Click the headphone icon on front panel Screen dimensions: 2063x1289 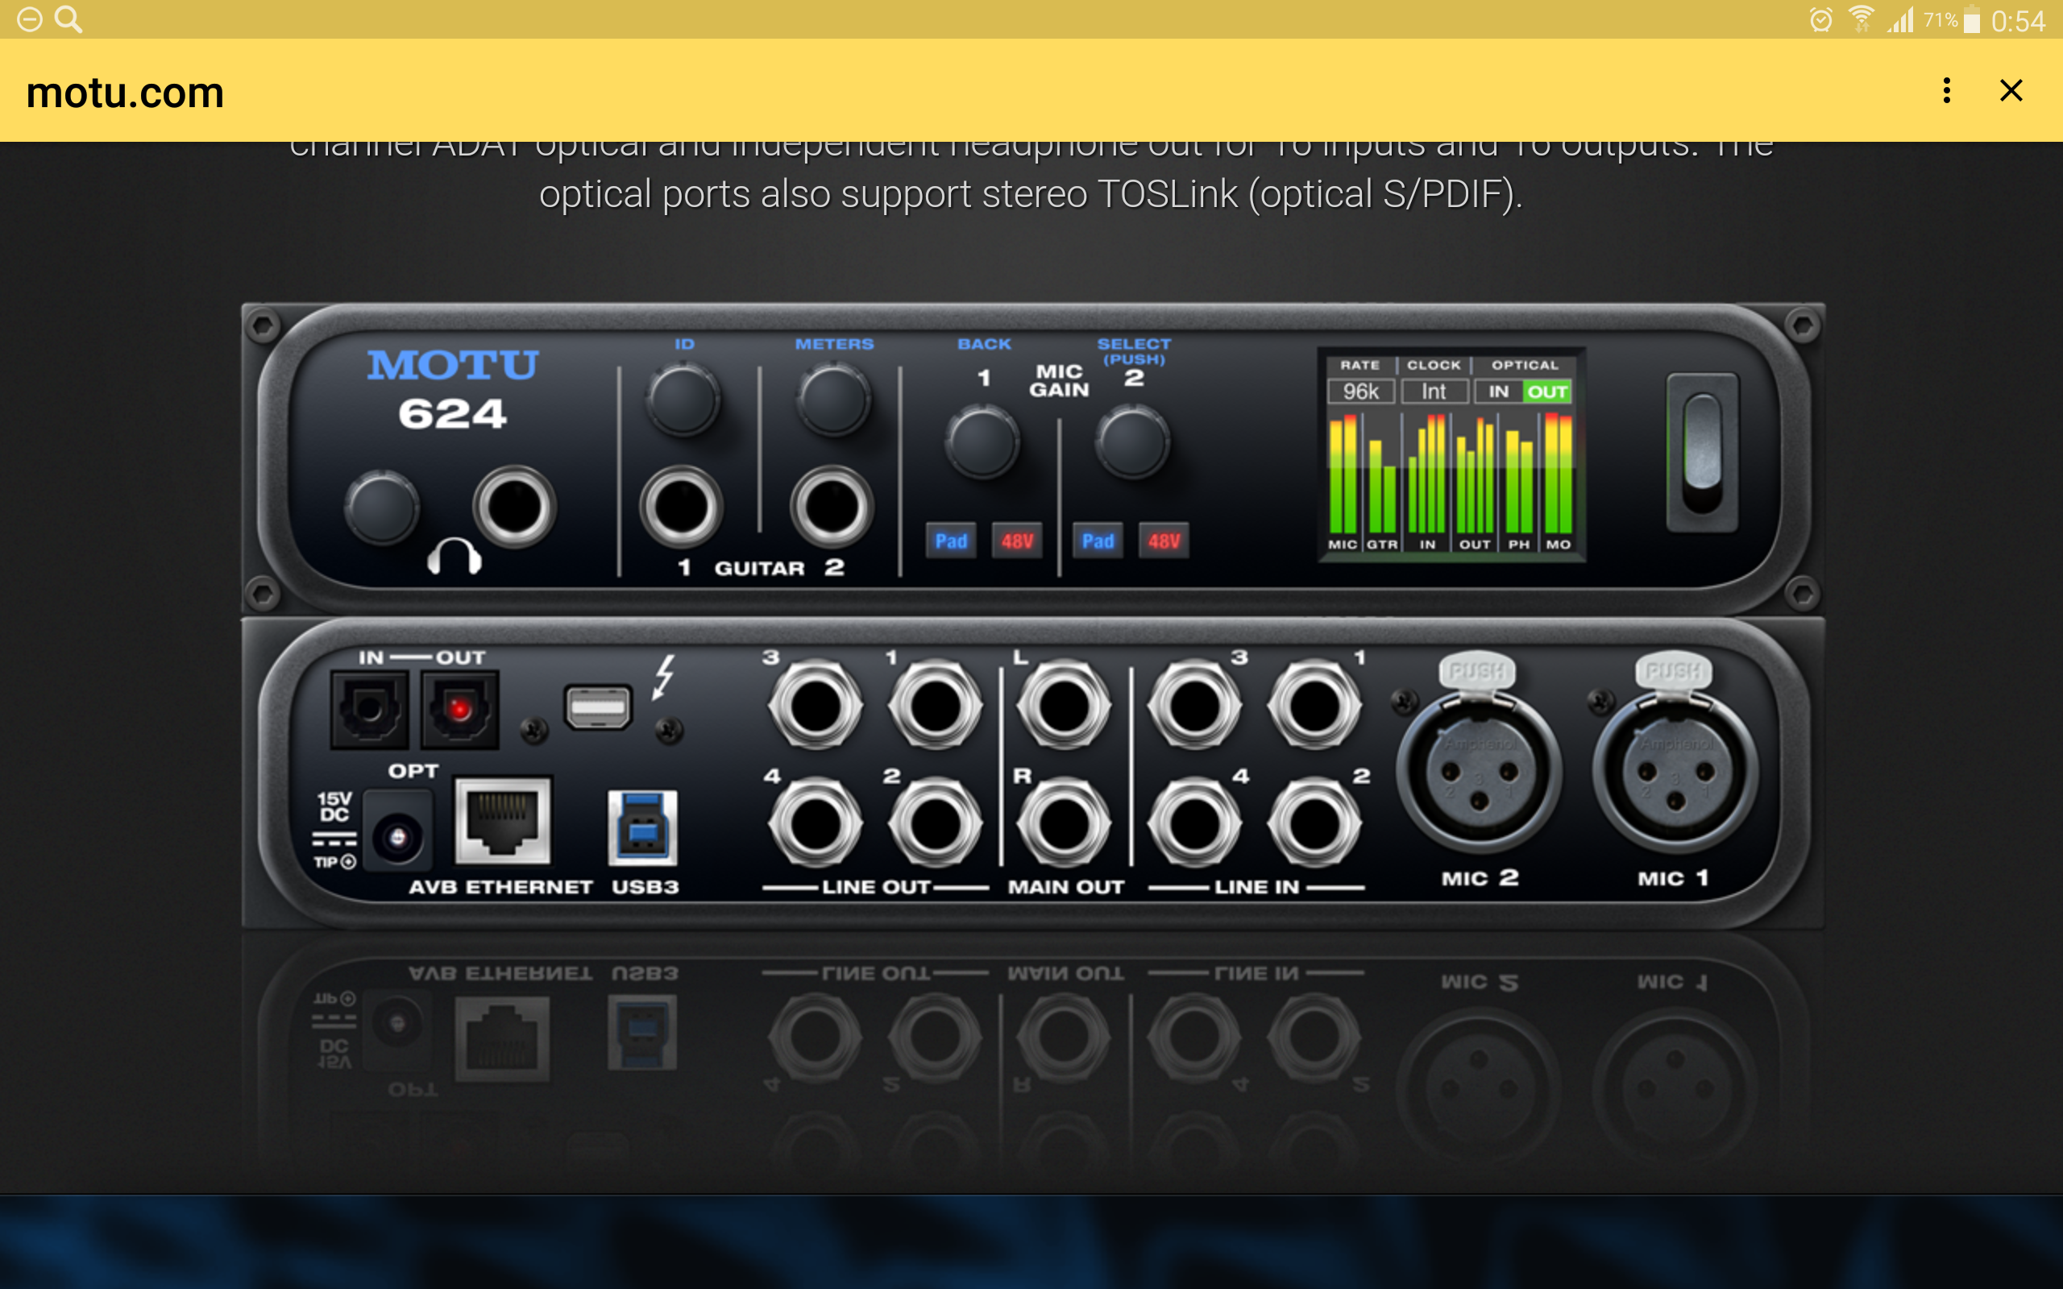(x=455, y=557)
